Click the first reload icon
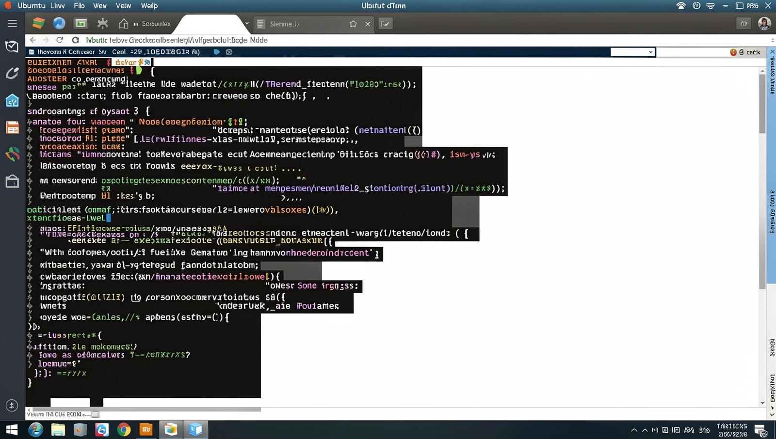This screenshot has width=776, height=439. pos(60,40)
